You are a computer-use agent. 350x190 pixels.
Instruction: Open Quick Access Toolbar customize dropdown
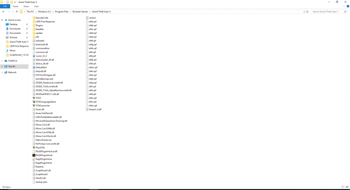(x=15, y=2)
